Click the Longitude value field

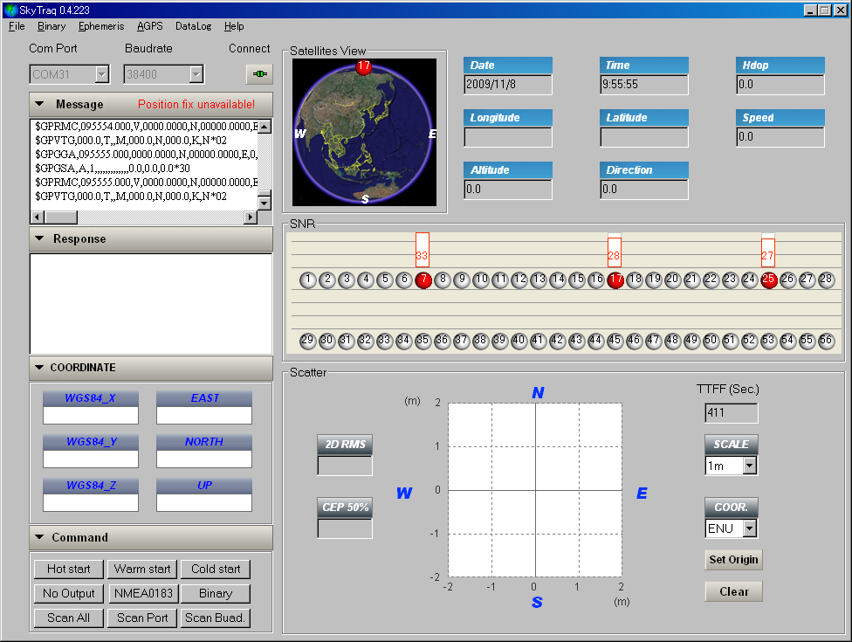tap(508, 137)
